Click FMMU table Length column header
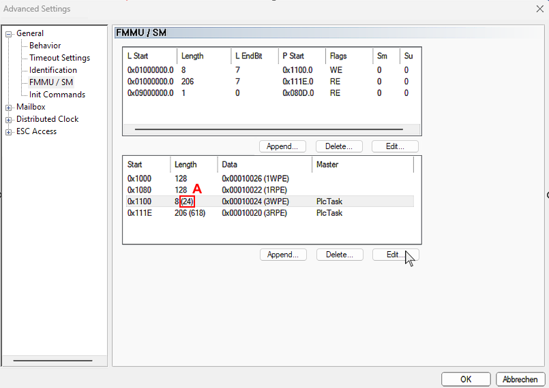549x388 pixels. [x=204, y=56]
